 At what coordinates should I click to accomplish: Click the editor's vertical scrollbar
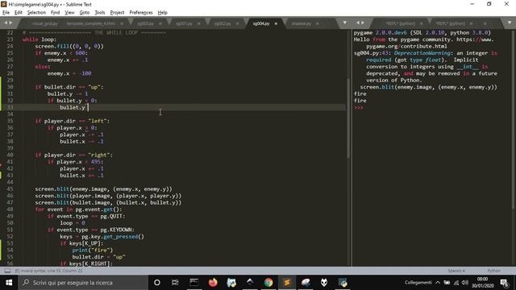pos(347,118)
